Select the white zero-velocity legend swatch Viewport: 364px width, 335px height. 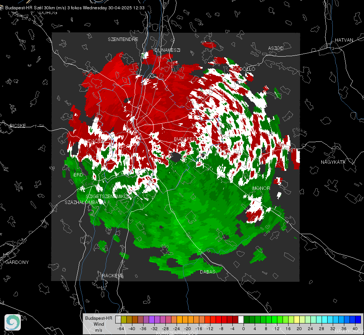click(241, 319)
